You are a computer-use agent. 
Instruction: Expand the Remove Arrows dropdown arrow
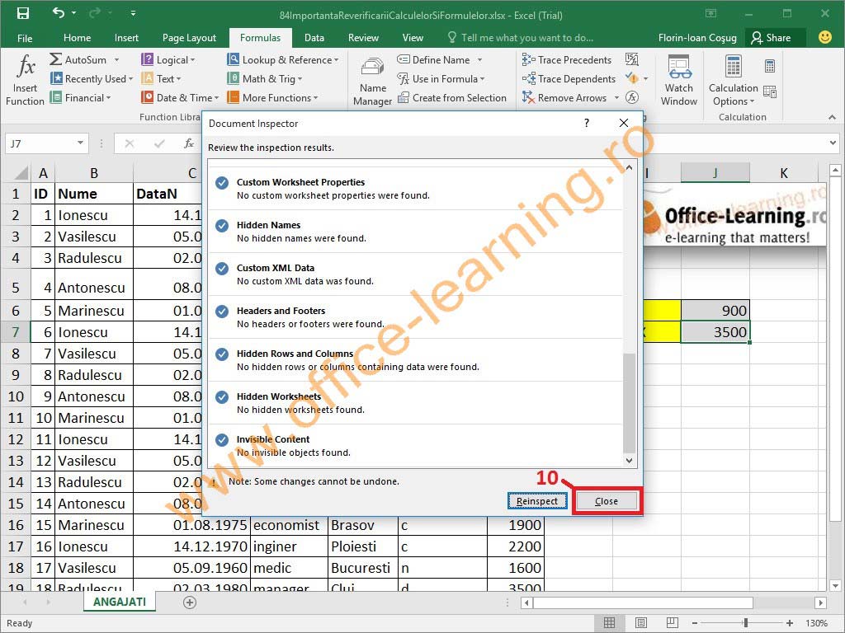click(x=617, y=98)
